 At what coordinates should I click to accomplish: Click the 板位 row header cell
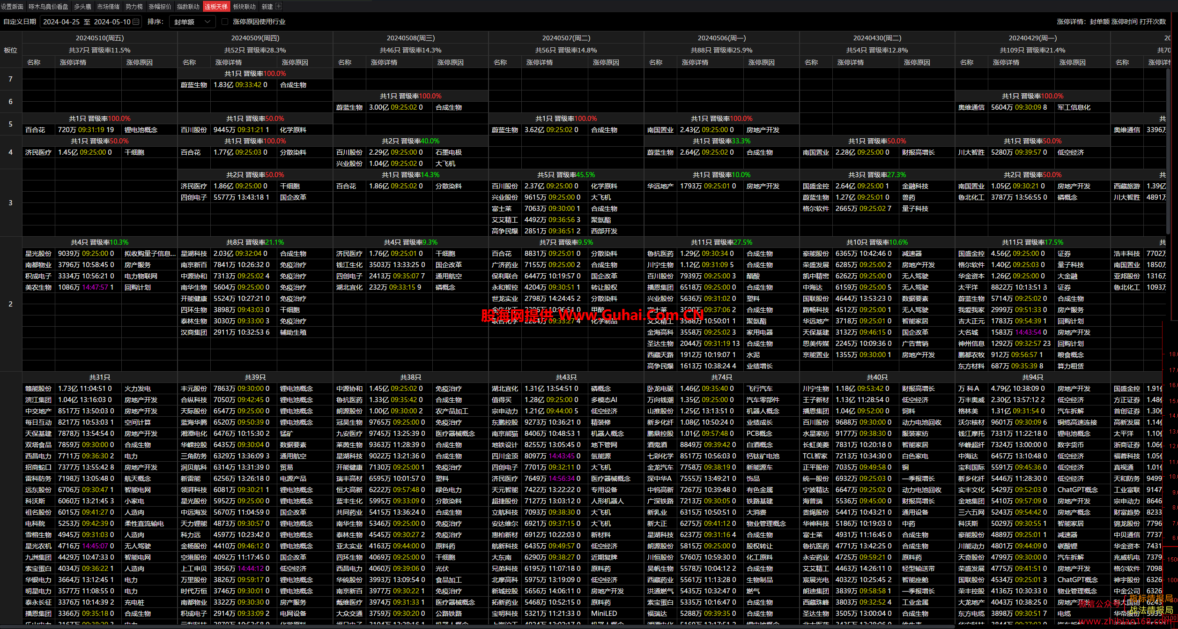(x=10, y=50)
